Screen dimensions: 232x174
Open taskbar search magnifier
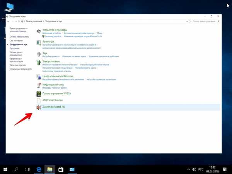16,169
